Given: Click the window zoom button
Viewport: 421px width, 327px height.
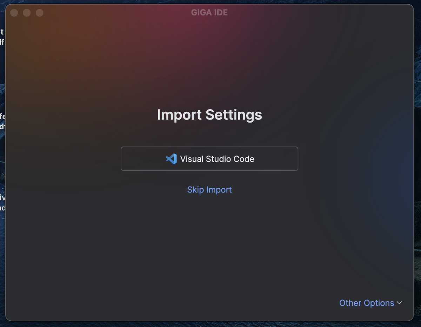Looking at the screenshot, I should tap(40, 13).
